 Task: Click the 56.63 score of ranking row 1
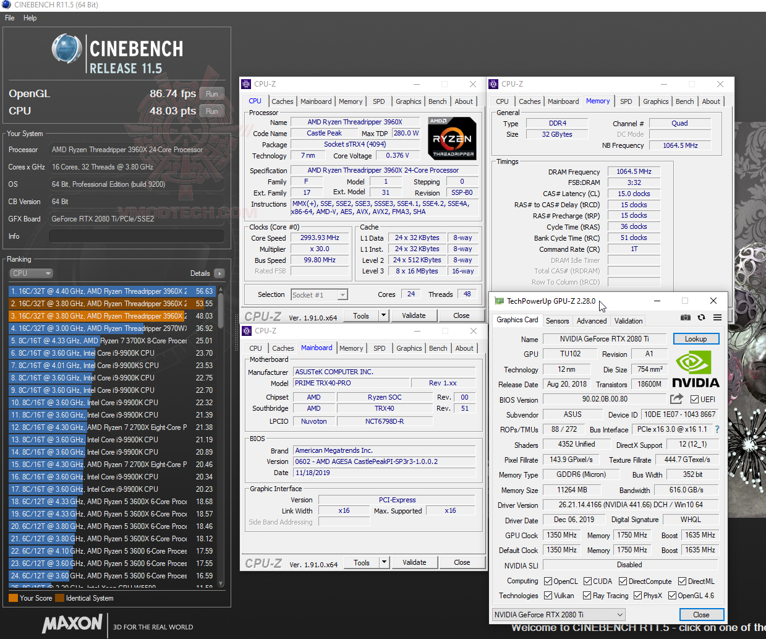pyautogui.click(x=204, y=291)
